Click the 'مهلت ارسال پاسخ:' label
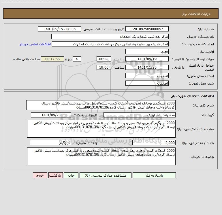Screen dimensions: 222x215 (x=200, y=59)
